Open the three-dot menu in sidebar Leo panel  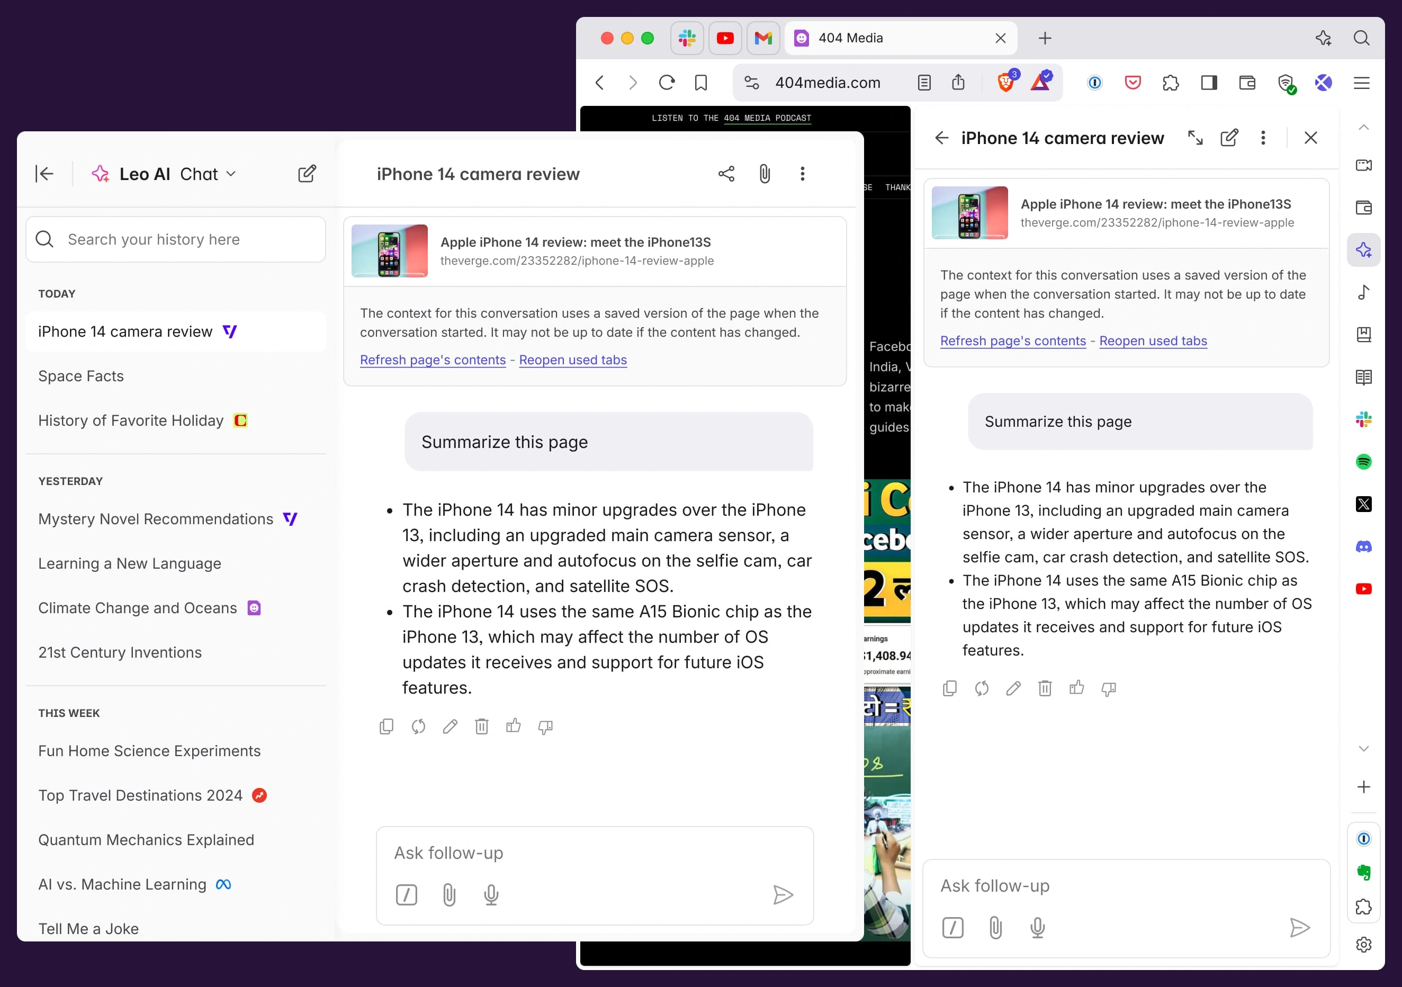pos(1263,138)
